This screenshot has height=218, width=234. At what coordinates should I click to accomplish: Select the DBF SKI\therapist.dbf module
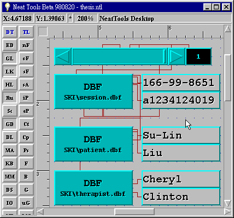[93, 188]
